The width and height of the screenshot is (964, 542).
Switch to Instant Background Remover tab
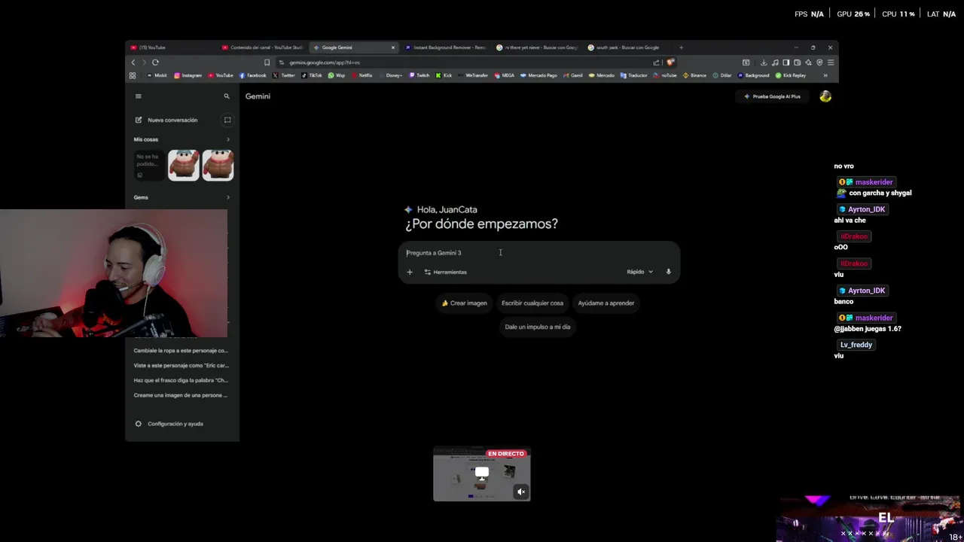click(x=446, y=47)
